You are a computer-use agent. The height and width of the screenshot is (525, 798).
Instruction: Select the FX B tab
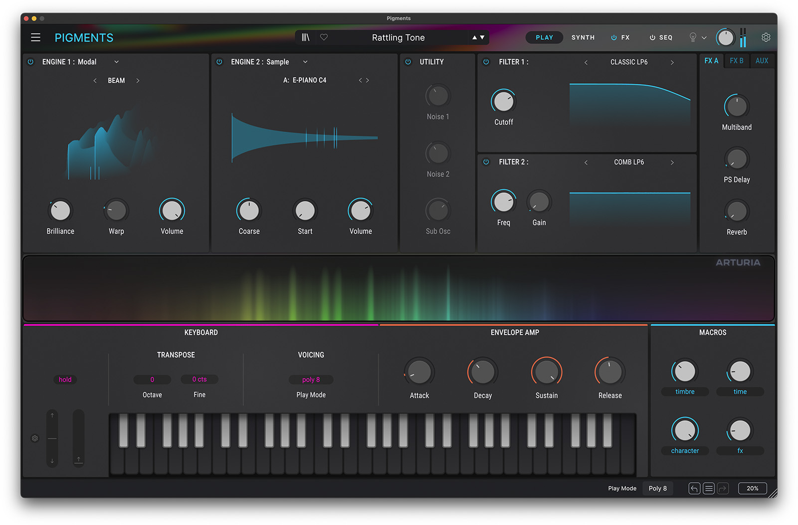737,61
